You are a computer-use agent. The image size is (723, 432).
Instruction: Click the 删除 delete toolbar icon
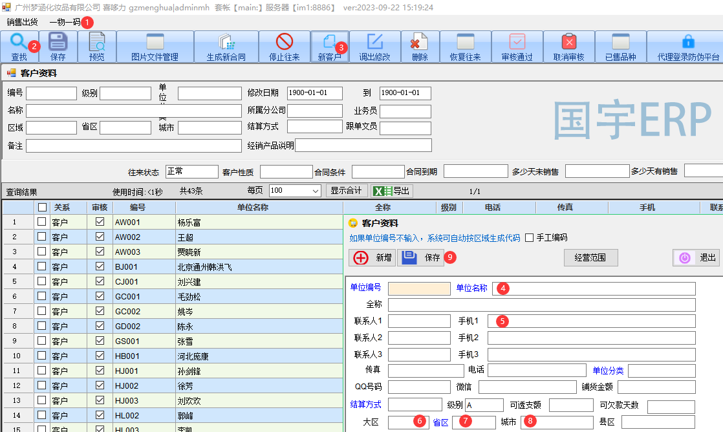point(420,47)
